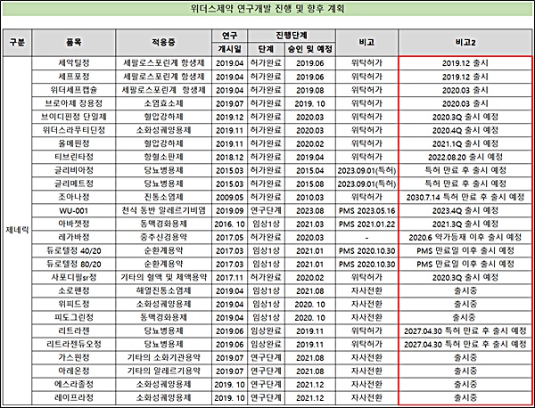
Task: Select product cell '소로펜정'
Action: pyautogui.click(x=74, y=290)
